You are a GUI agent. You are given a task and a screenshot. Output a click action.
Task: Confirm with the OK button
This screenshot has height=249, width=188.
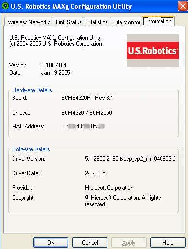(x=51, y=242)
